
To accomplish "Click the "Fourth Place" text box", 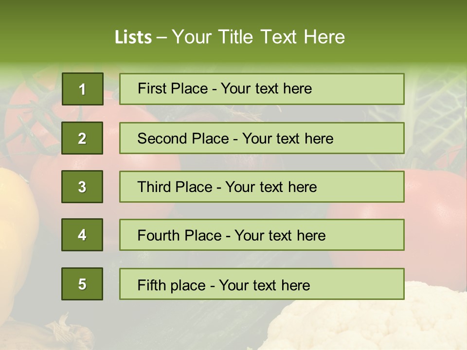I will pyautogui.click(x=262, y=235).
